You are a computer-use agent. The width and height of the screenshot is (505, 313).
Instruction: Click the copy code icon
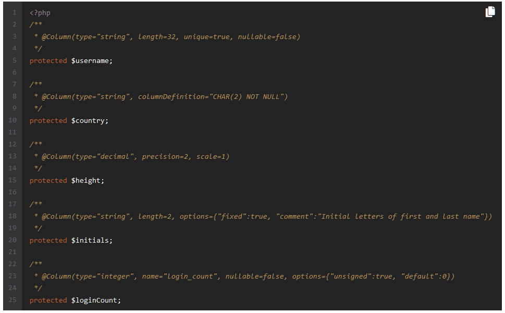pyautogui.click(x=490, y=11)
